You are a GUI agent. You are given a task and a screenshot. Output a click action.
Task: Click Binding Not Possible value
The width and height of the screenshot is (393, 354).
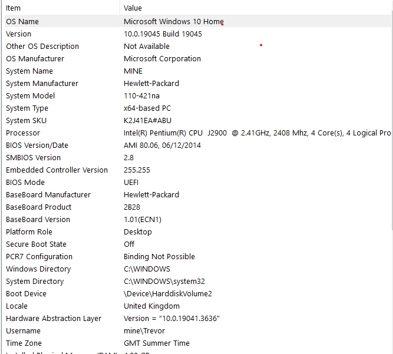(160, 257)
